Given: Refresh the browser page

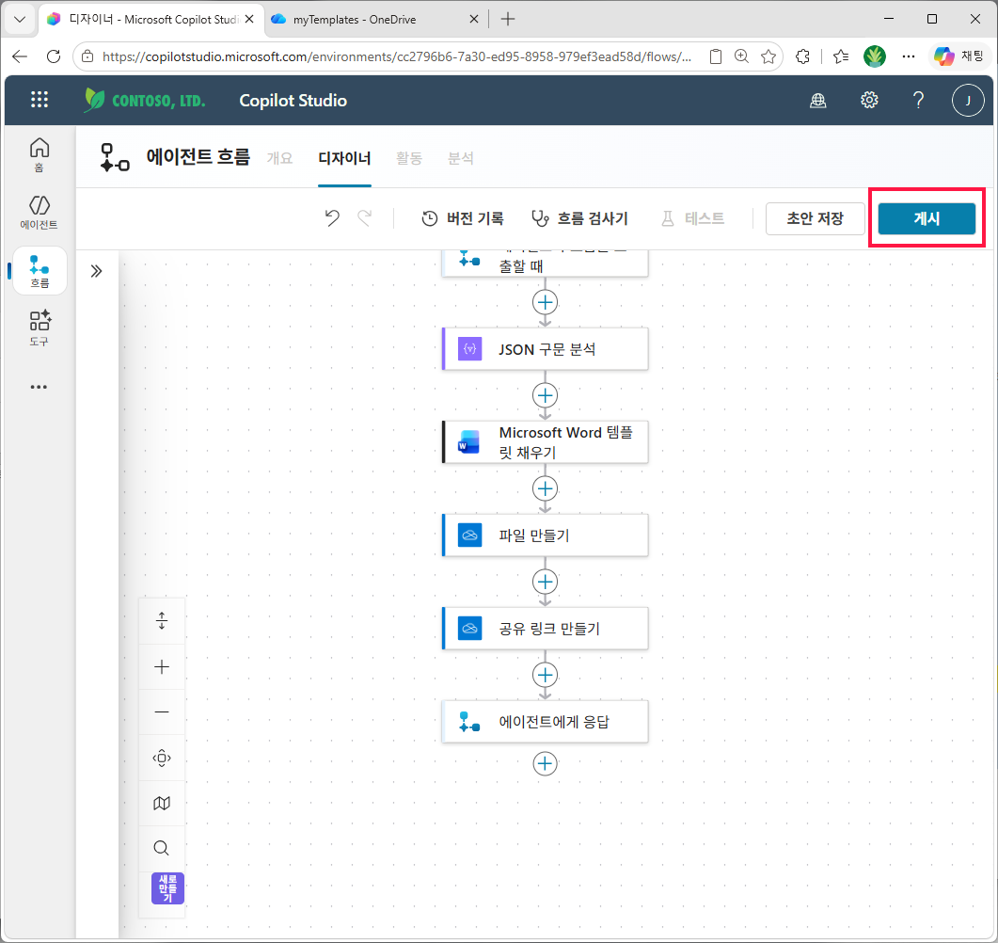Looking at the screenshot, I should [x=54, y=56].
